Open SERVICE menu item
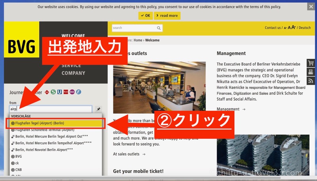This screenshot has width=317, height=181. tap(71, 66)
